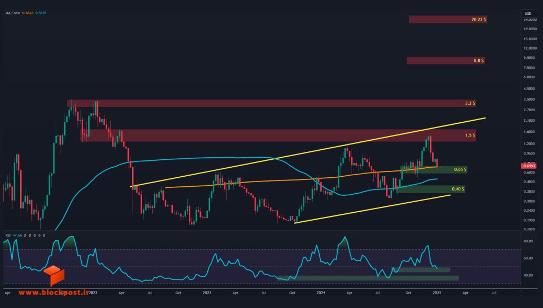Open the www.blockpost.ir watermark link

[54, 293]
